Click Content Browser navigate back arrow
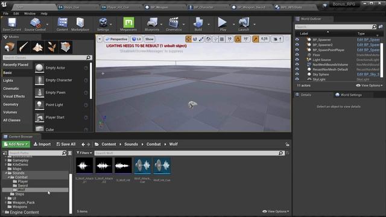386x217 pixels. pos(83,145)
